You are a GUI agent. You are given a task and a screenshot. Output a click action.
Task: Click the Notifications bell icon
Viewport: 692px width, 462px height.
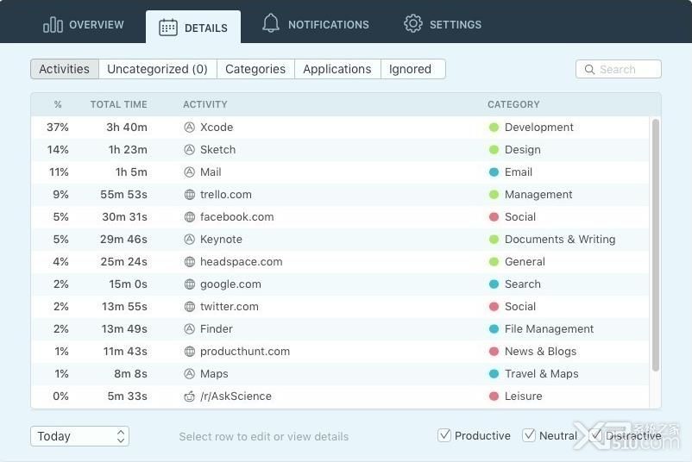(x=271, y=23)
